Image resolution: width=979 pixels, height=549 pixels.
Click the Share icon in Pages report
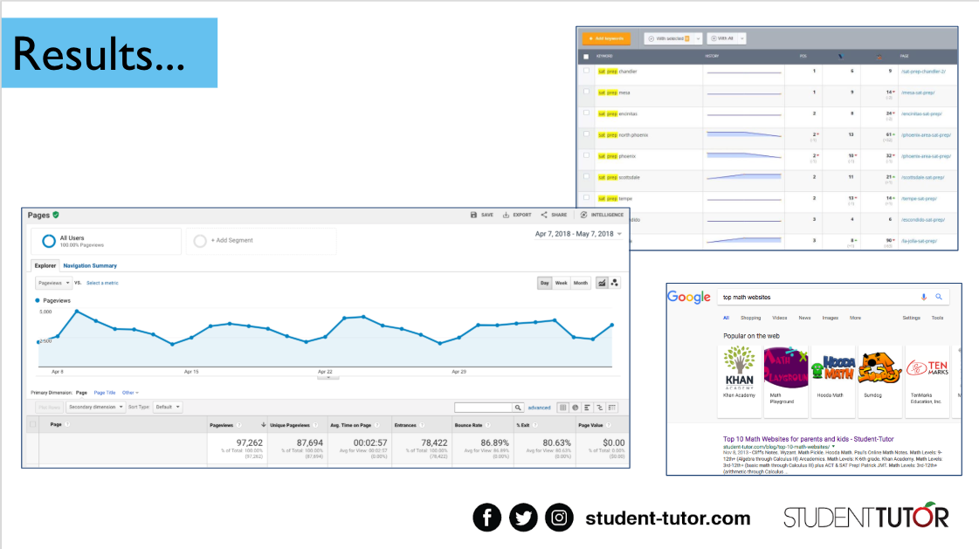click(x=544, y=215)
